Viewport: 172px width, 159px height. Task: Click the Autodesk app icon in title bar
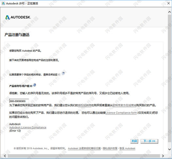pyautogui.click(x=3, y=3)
